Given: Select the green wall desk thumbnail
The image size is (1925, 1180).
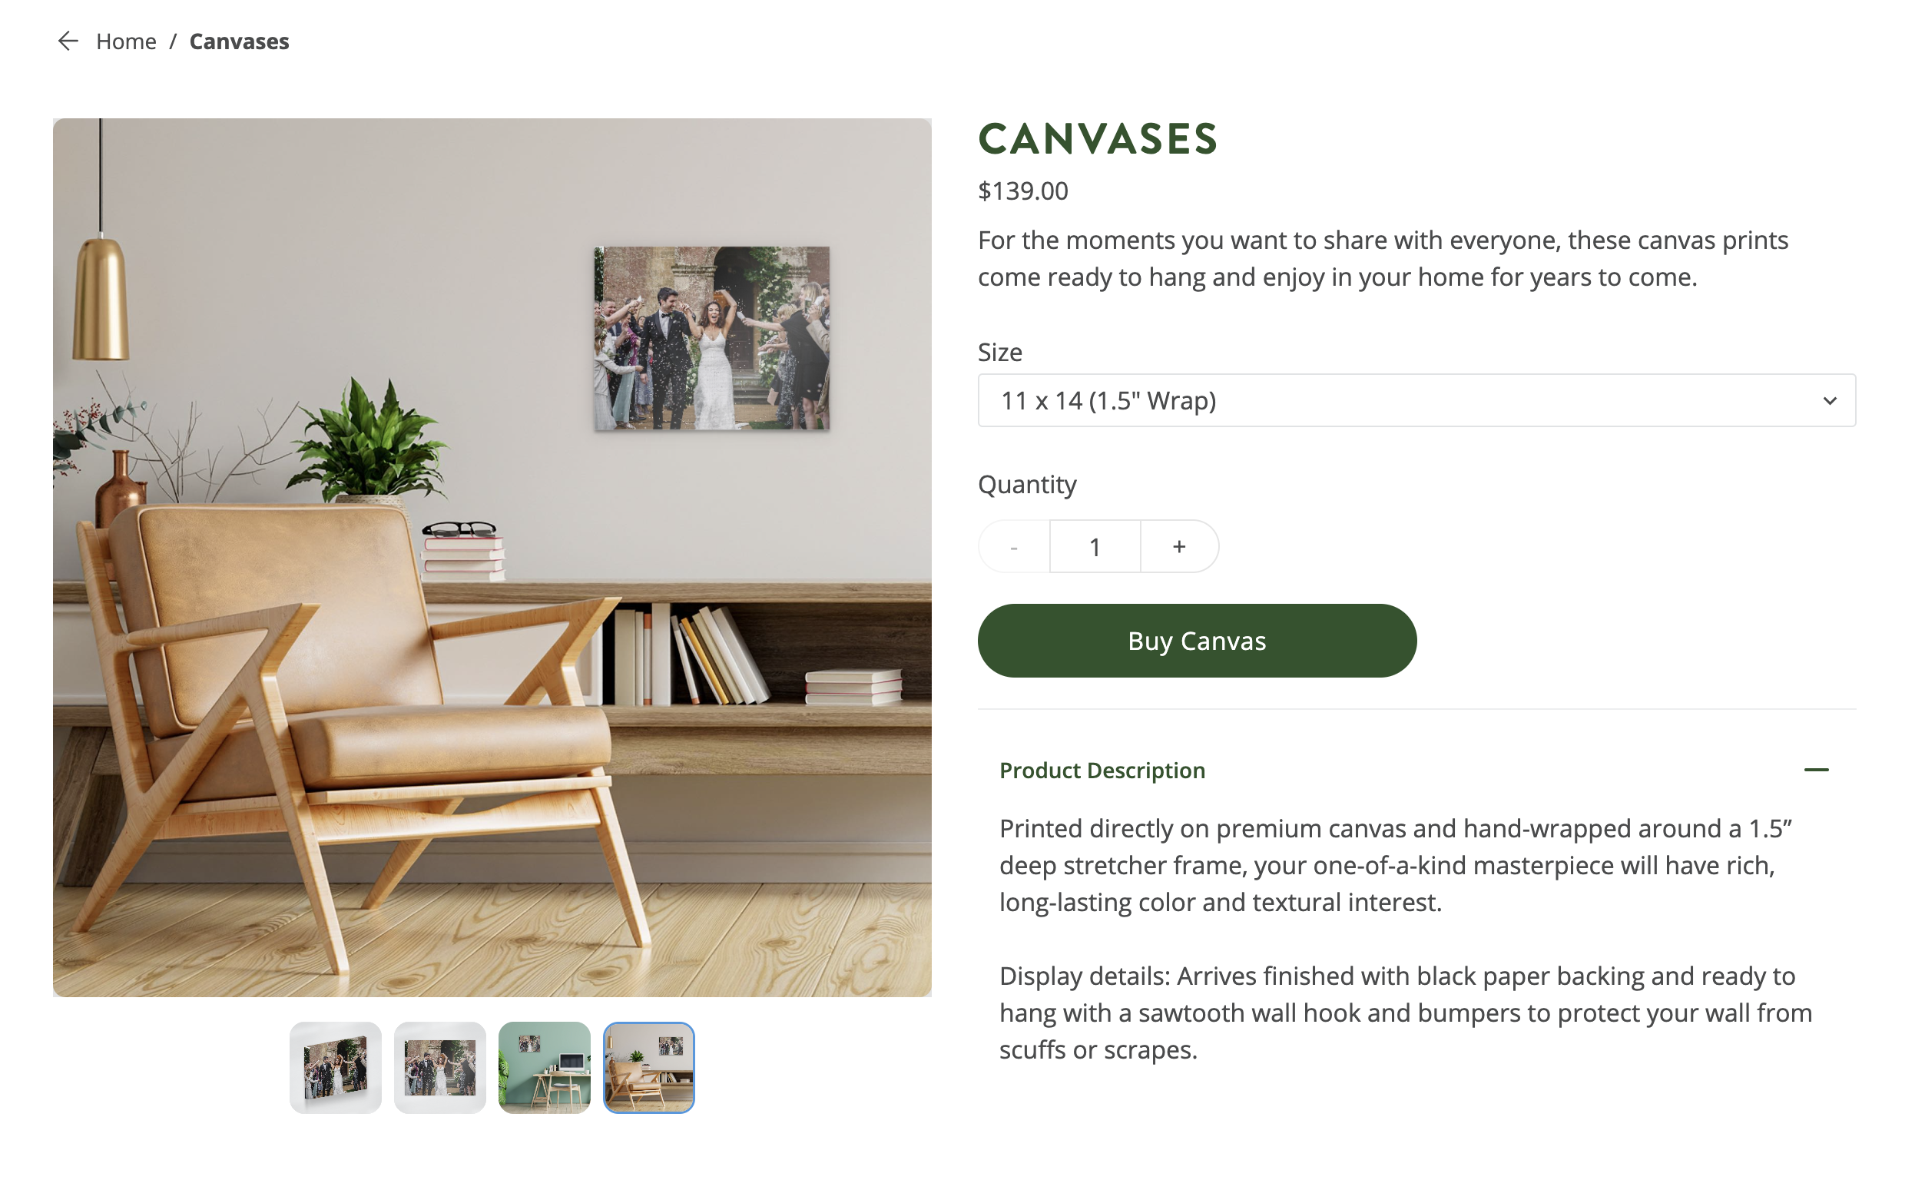Looking at the screenshot, I should (544, 1067).
